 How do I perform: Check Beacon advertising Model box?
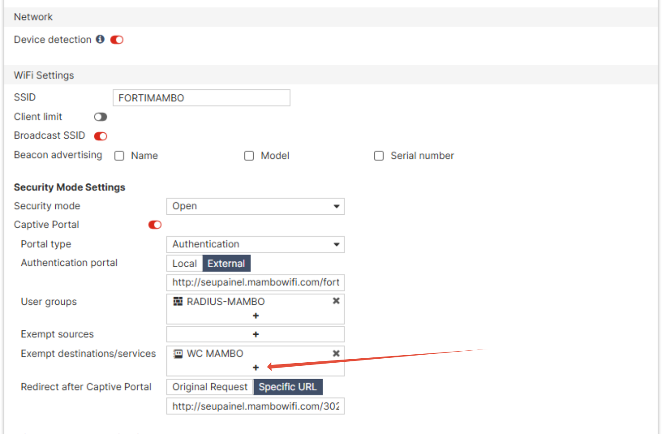[249, 156]
